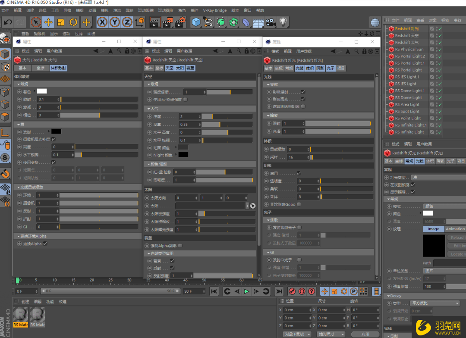Screen dimensions: 466x338
Task: Open the light type dropdown
Action: tap(439, 177)
